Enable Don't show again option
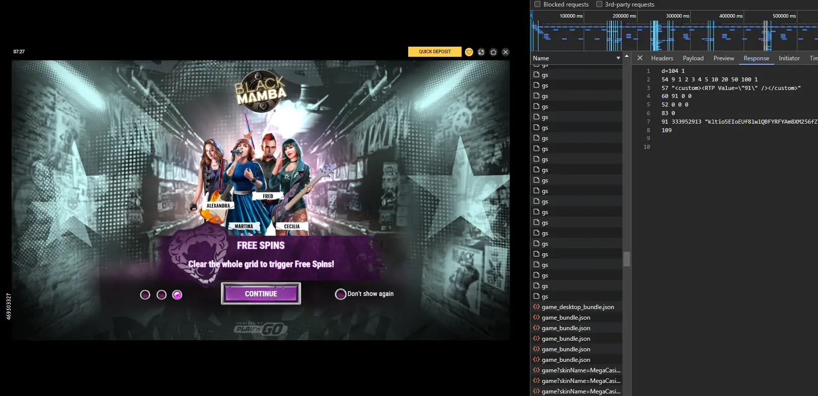The width and height of the screenshot is (818, 396). point(340,294)
